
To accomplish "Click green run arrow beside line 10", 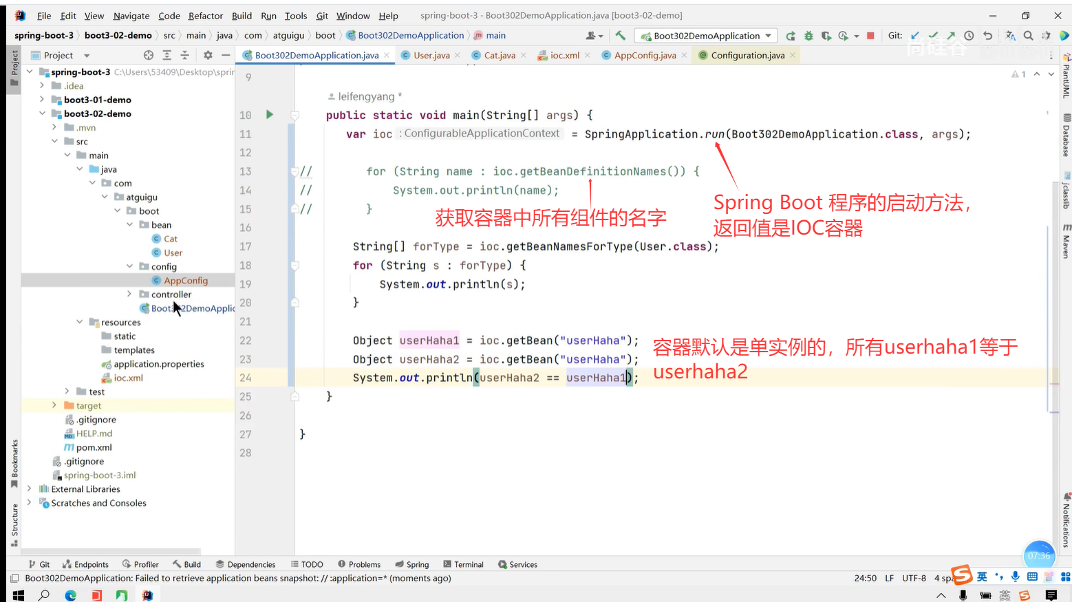I will pyautogui.click(x=270, y=115).
